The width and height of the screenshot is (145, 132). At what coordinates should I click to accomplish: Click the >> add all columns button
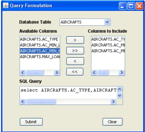[x=75, y=50]
